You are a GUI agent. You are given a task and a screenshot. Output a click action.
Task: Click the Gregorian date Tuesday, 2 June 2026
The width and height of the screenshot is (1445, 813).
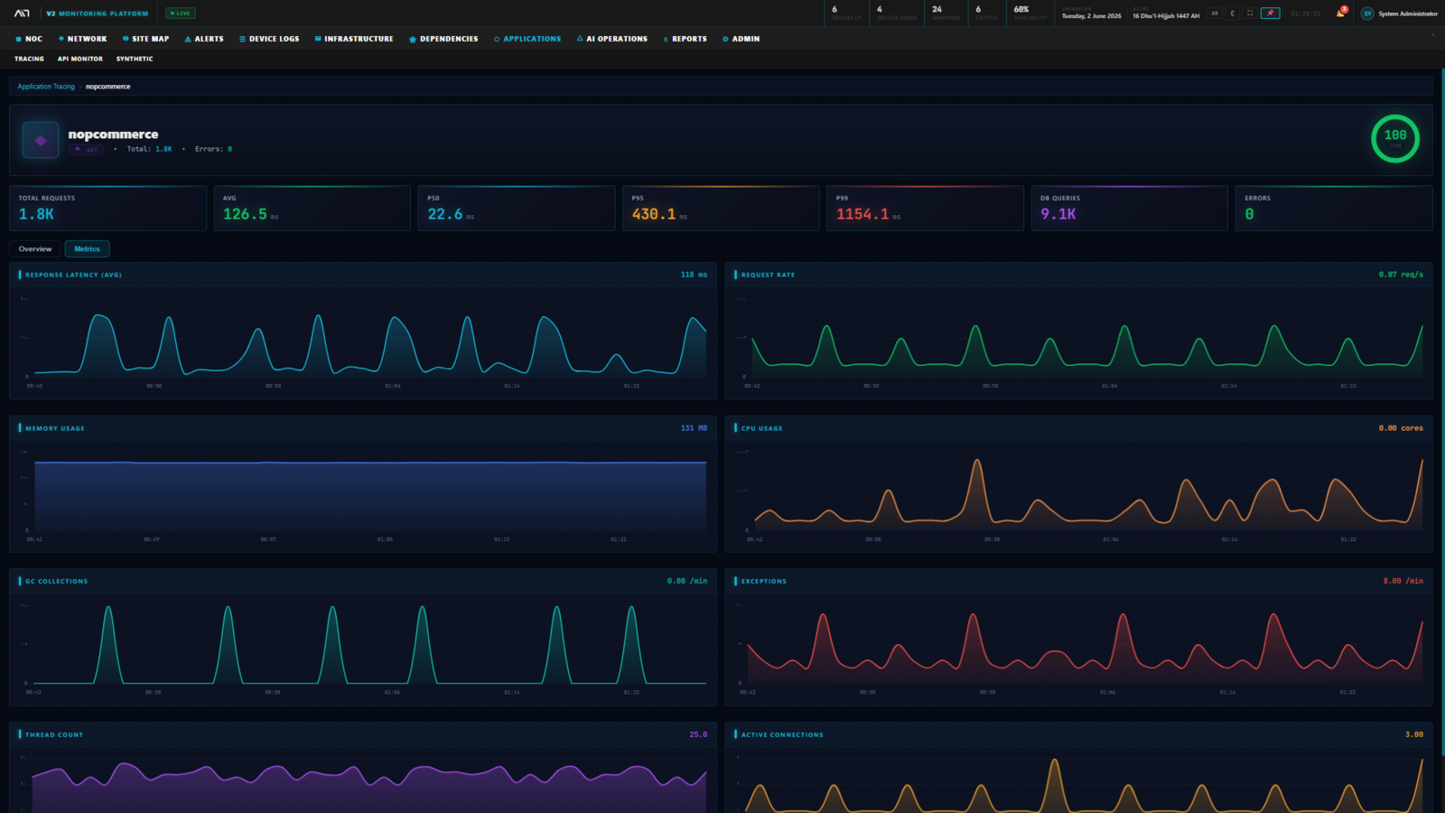1091,15
